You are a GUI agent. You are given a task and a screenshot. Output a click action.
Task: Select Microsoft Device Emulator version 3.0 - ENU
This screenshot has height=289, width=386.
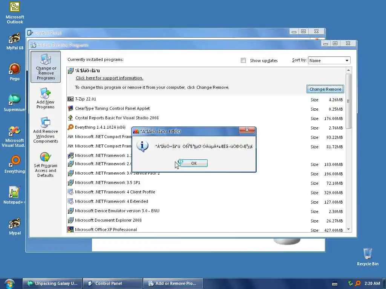tap(206, 211)
